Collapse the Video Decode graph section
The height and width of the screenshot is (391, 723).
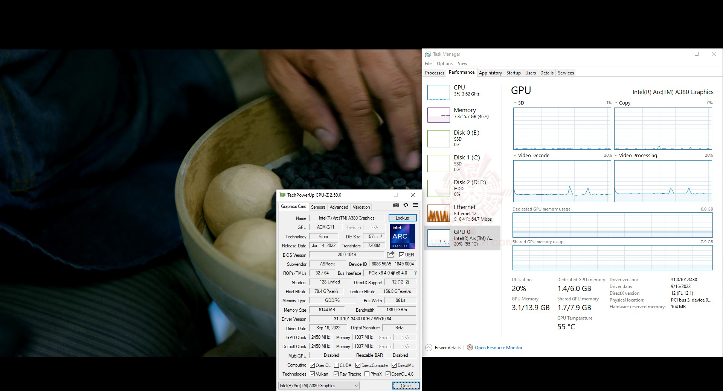pyautogui.click(x=515, y=155)
